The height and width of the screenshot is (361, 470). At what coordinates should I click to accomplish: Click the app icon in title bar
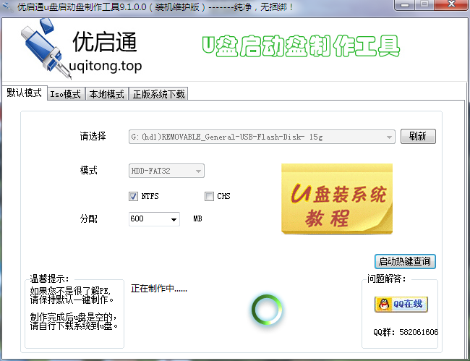pos(9,6)
